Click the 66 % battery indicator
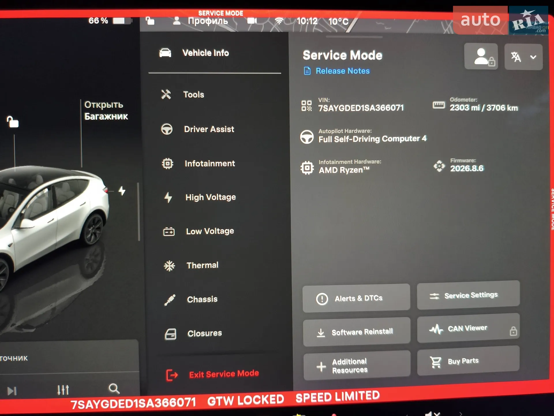 pos(110,21)
